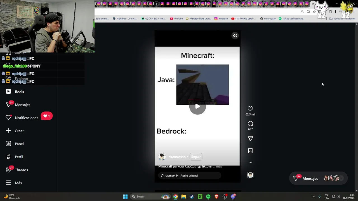Open the Instagram bookmark
Image resolution: width=358 pixels, height=201 pixels.
click(x=221, y=19)
